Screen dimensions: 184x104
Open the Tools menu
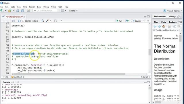pos(60,7)
